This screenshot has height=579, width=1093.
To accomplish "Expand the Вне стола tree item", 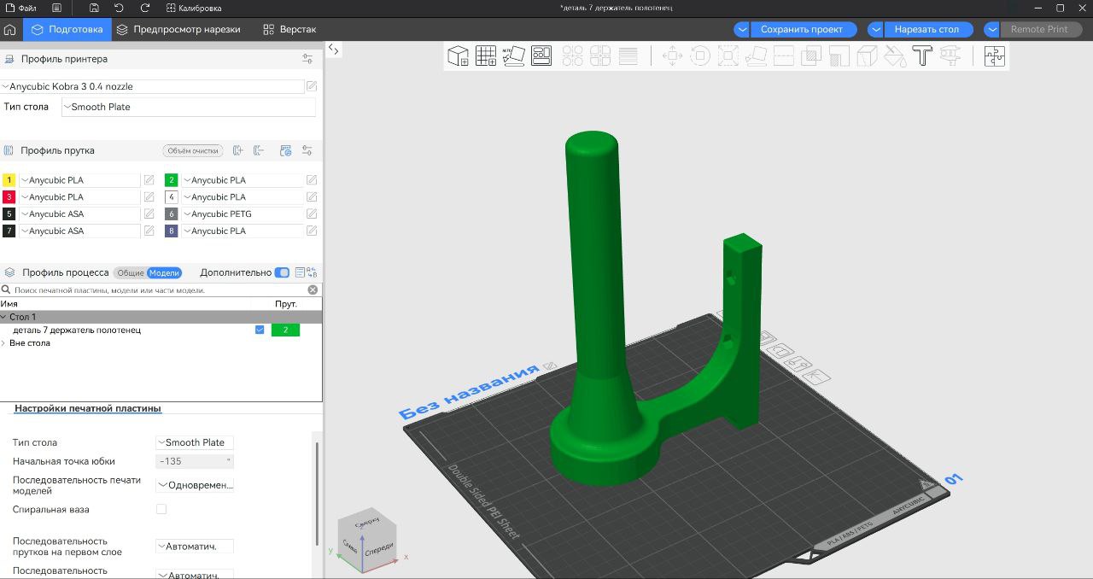I will point(3,343).
